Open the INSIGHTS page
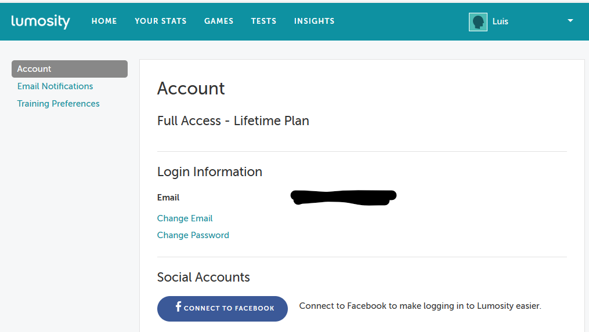This screenshot has height=332, width=589. 314,21
